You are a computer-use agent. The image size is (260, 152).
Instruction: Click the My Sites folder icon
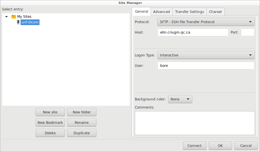[14, 17]
